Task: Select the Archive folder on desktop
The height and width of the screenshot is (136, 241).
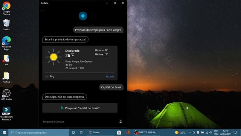Action: (6, 77)
